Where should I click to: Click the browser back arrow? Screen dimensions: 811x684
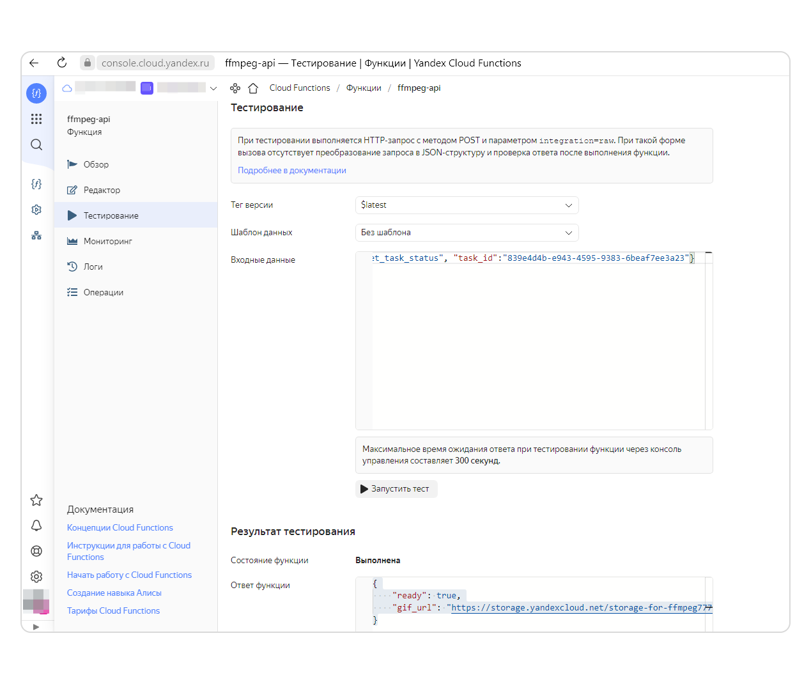(x=34, y=63)
